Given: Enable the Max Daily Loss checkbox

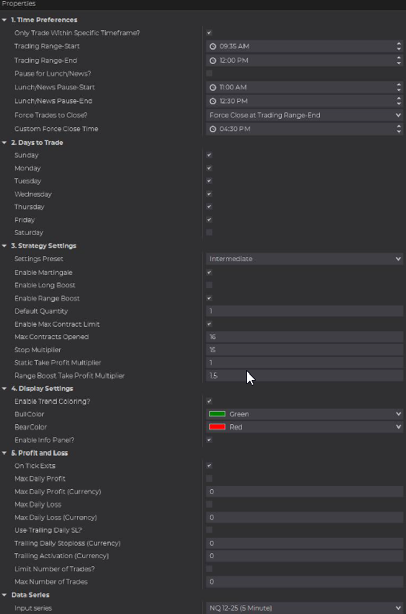Looking at the screenshot, I should (209, 504).
